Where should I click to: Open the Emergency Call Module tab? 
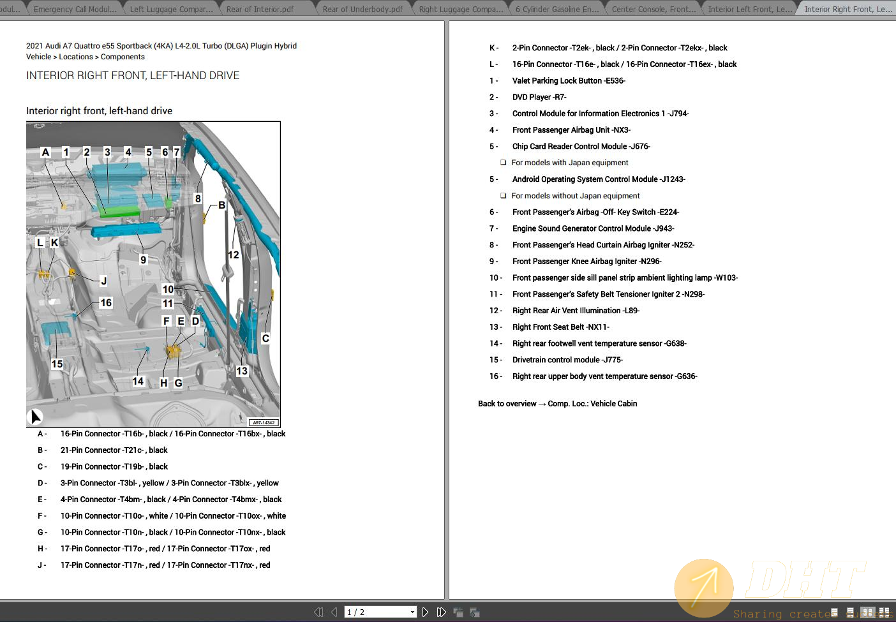point(75,9)
